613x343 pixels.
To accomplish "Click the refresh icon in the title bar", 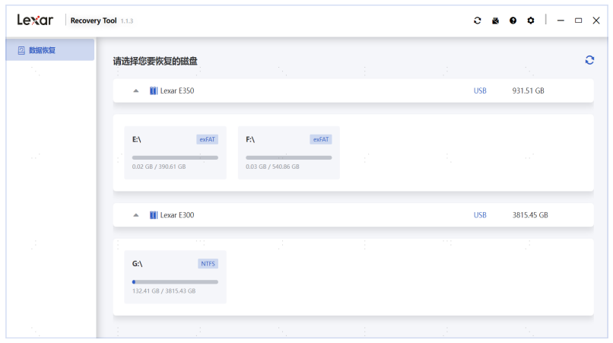I will click(477, 21).
